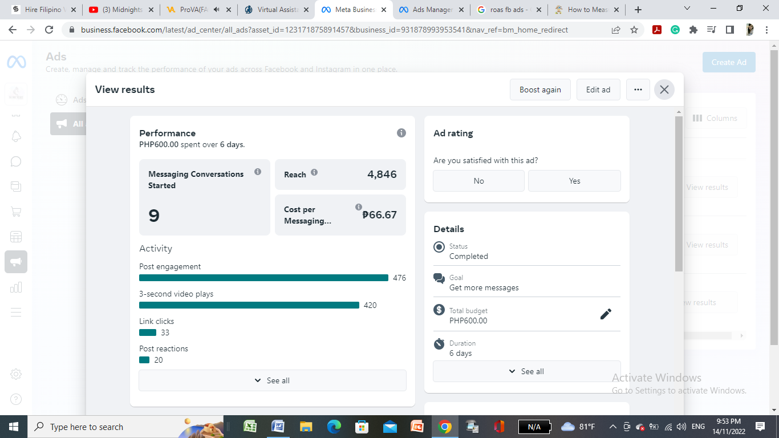Image resolution: width=779 pixels, height=438 pixels.
Task: Open a new browser tab
Action: (638, 10)
